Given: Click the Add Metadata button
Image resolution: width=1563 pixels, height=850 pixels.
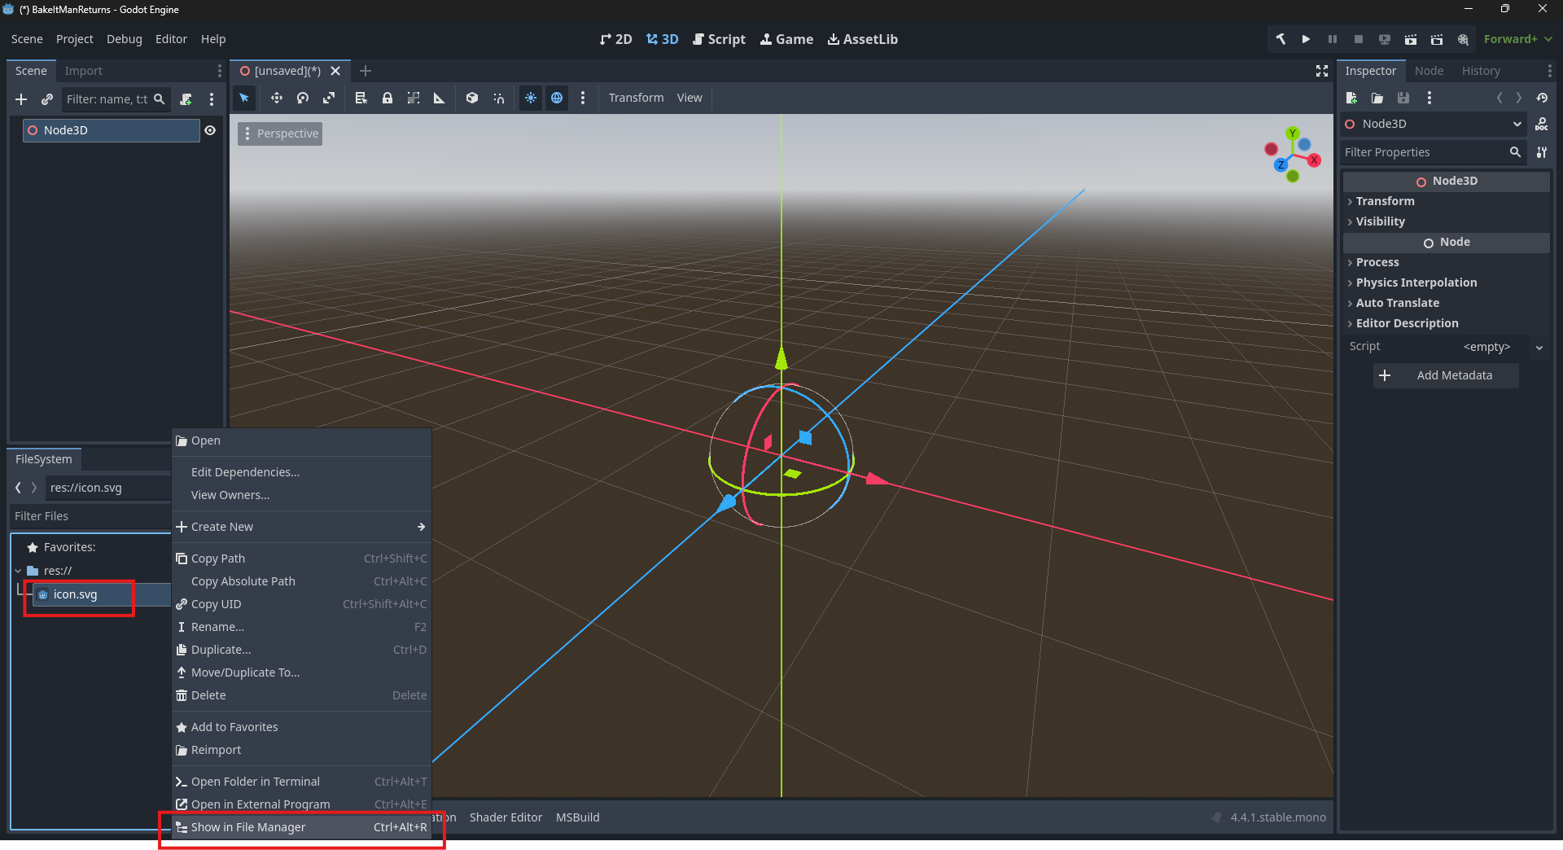Looking at the screenshot, I should (x=1446, y=375).
